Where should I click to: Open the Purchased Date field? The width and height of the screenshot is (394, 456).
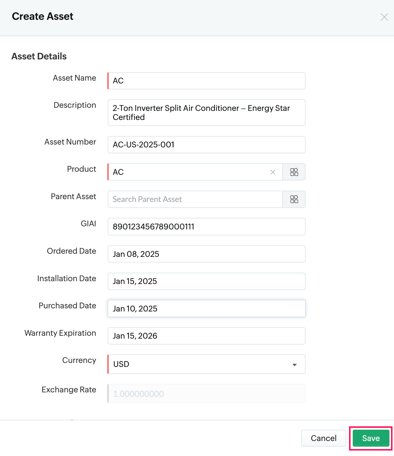click(206, 309)
